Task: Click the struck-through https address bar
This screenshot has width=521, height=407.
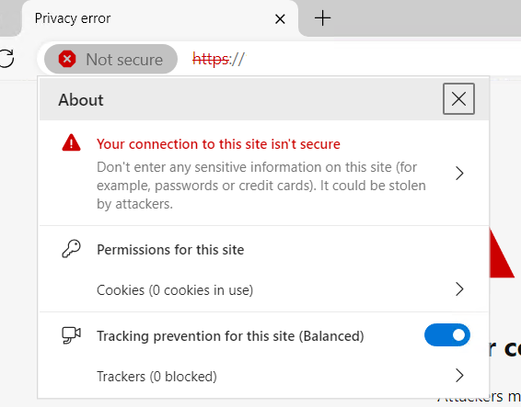Action: 218,60
